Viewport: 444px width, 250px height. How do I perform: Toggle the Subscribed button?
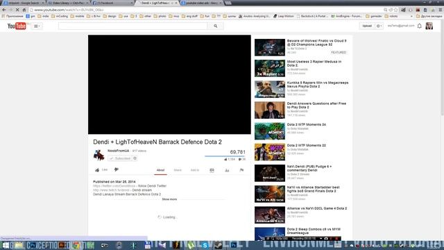[x=120, y=158]
